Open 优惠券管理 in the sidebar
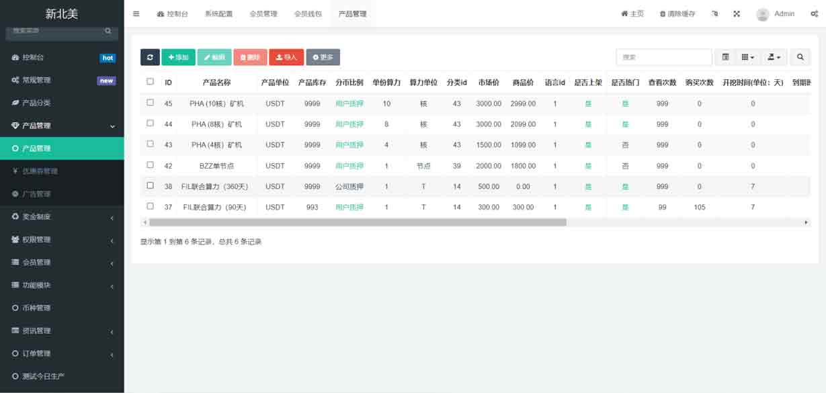The image size is (826, 393). pos(62,171)
